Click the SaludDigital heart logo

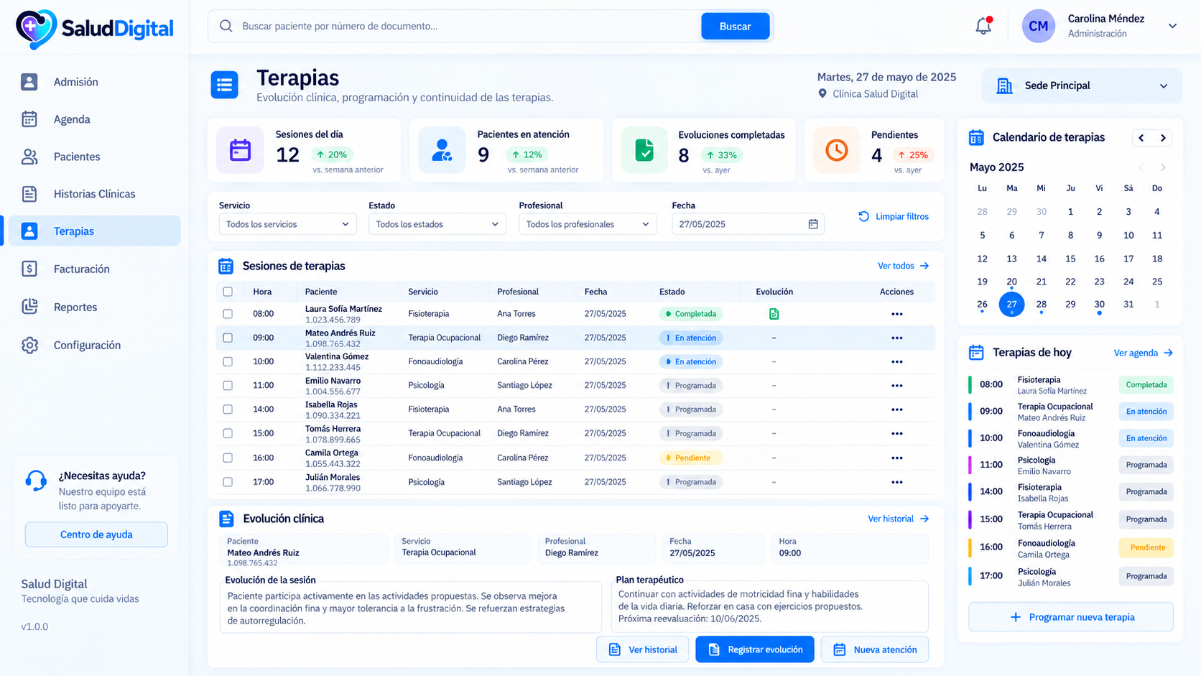35,29
